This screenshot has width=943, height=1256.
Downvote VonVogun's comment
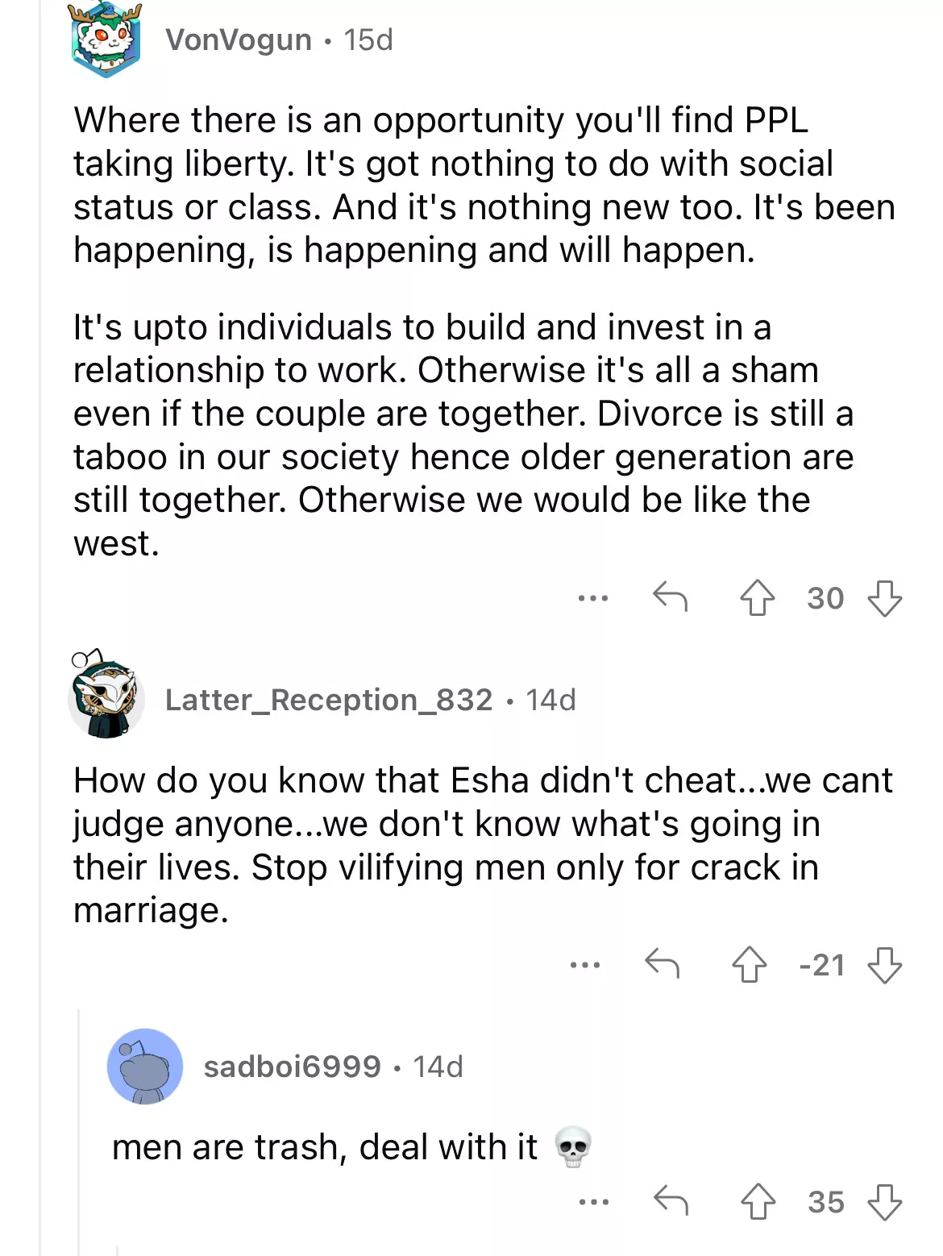point(884,599)
